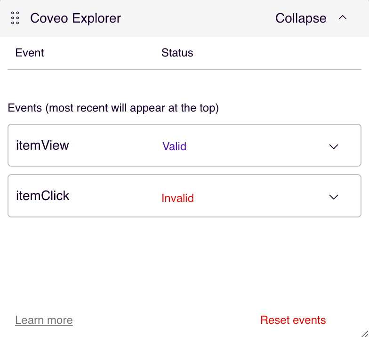Screen dimensions: 369x337
Task: Click the itemView row between name and status
Action: pyautogui.click(x=115, y=145)
